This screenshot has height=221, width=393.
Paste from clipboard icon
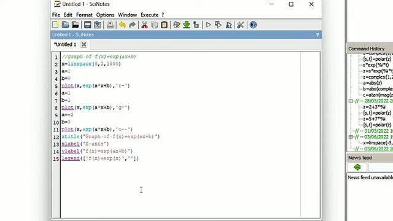pyautogui.click(x=164, y=25)
